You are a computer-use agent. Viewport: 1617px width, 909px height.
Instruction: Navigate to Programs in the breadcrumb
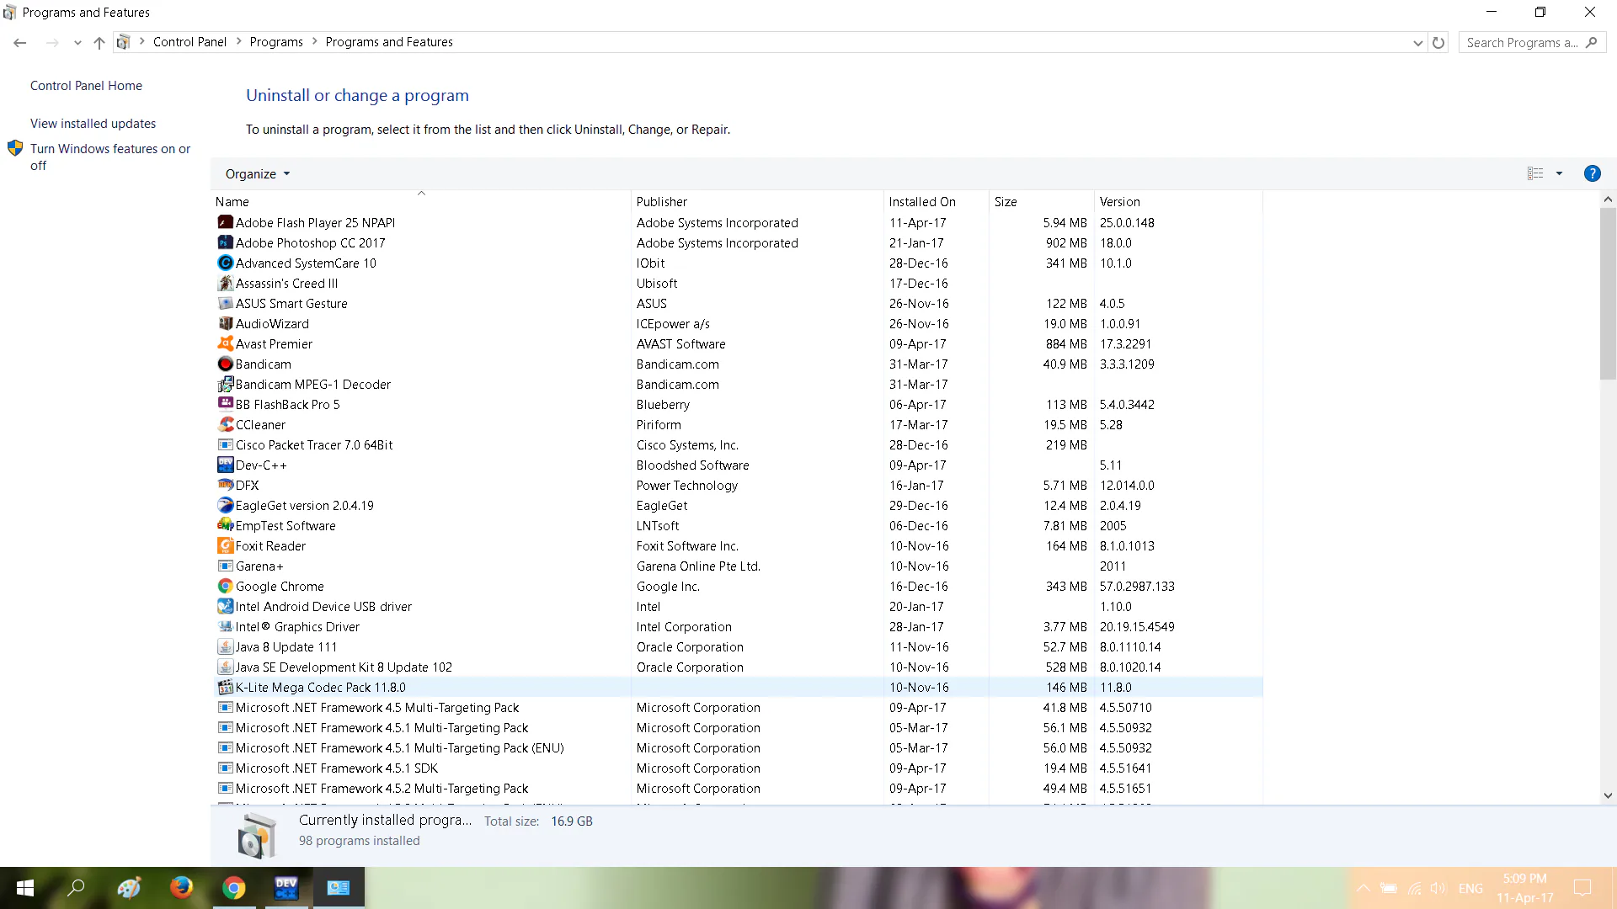tap(276, 41)
